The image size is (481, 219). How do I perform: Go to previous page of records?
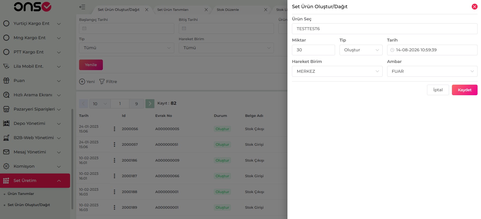tap(84, 104)
